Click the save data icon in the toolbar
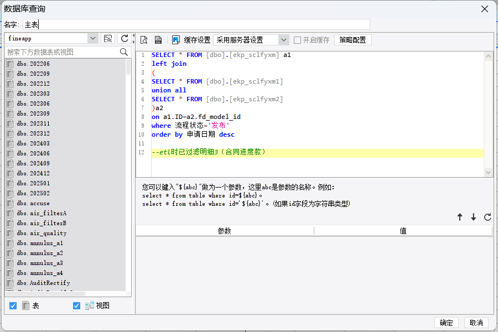This screenshot has height=332, width=498. coord(158,40)
